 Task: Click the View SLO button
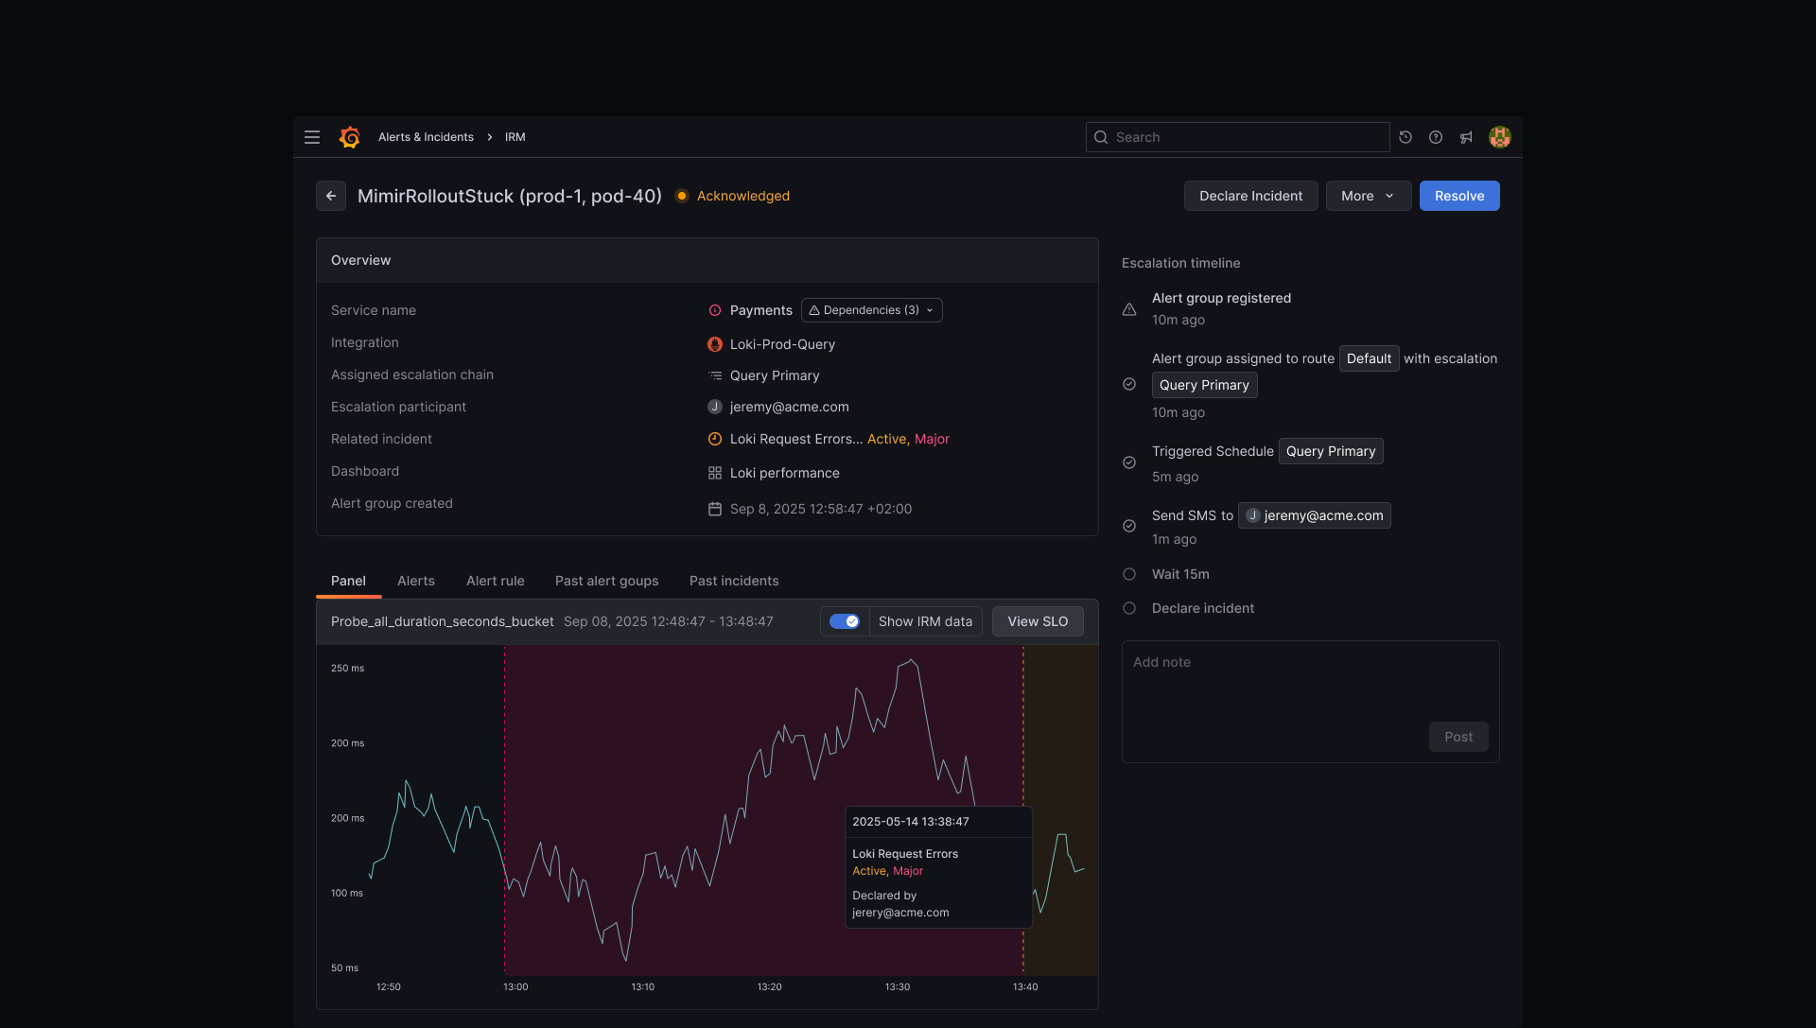1038,621
